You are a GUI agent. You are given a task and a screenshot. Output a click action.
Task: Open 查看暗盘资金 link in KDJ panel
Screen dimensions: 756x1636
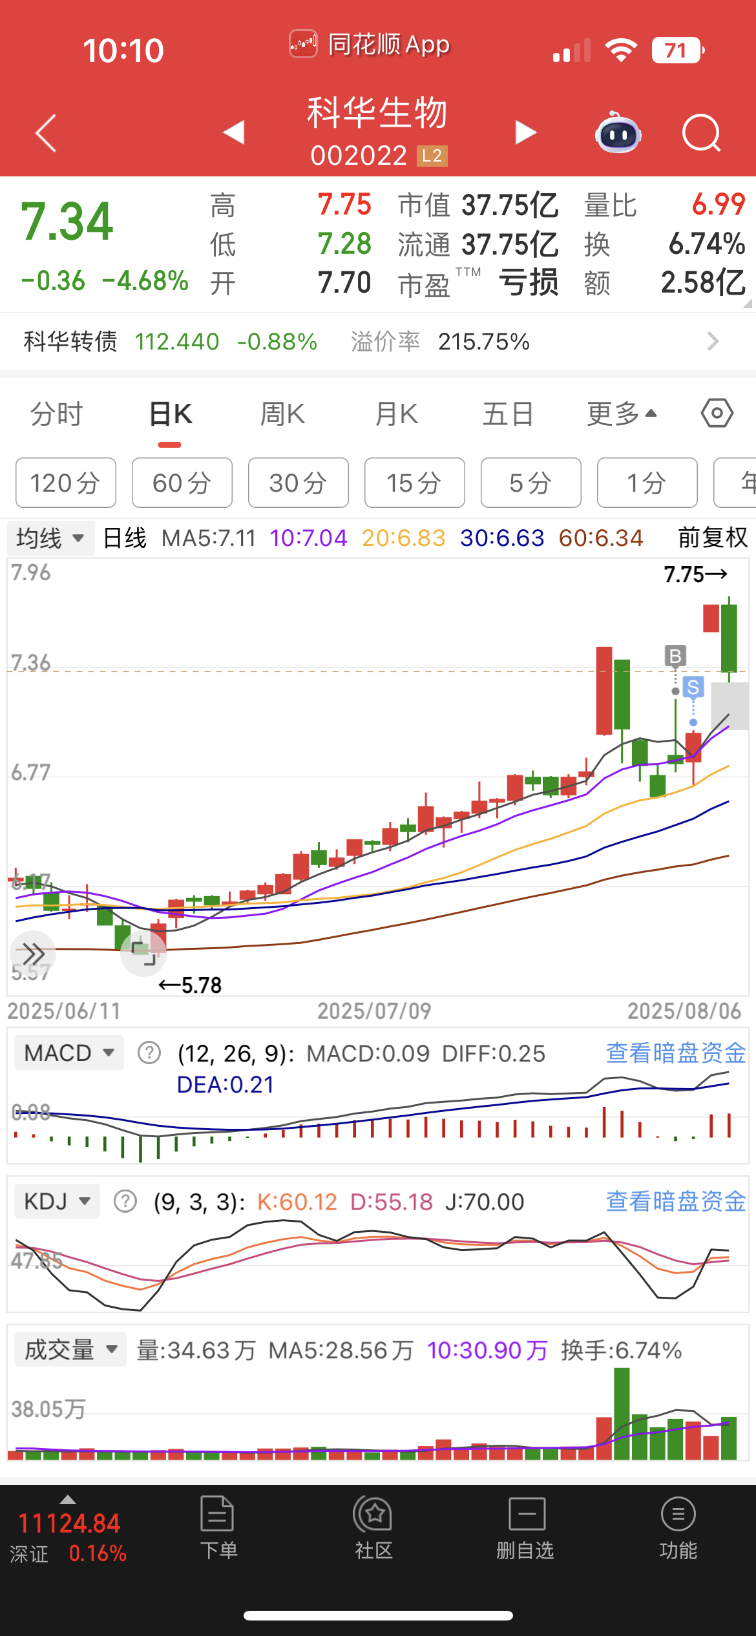(676, 1202)
